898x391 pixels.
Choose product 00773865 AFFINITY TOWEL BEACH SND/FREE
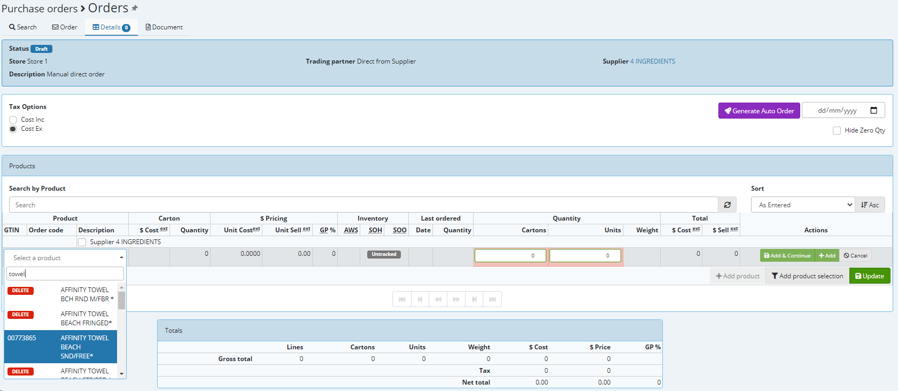pos(60,347)
